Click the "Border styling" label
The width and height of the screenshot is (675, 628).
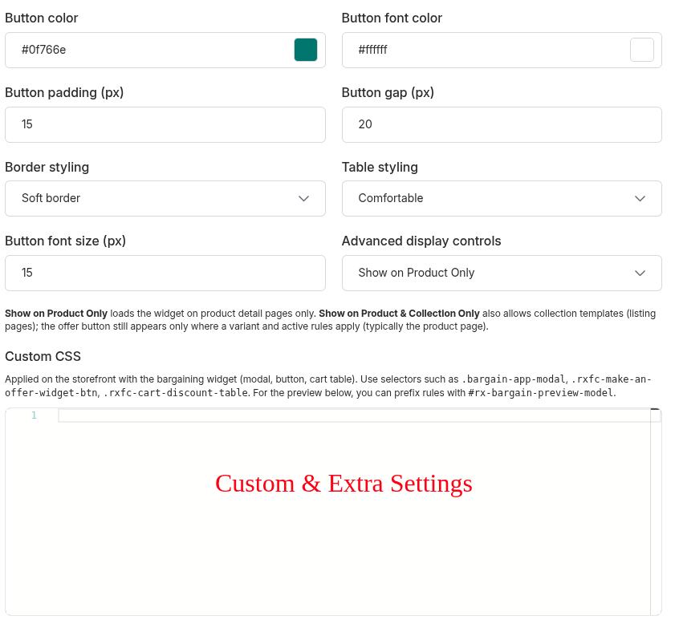pos(47,168)
